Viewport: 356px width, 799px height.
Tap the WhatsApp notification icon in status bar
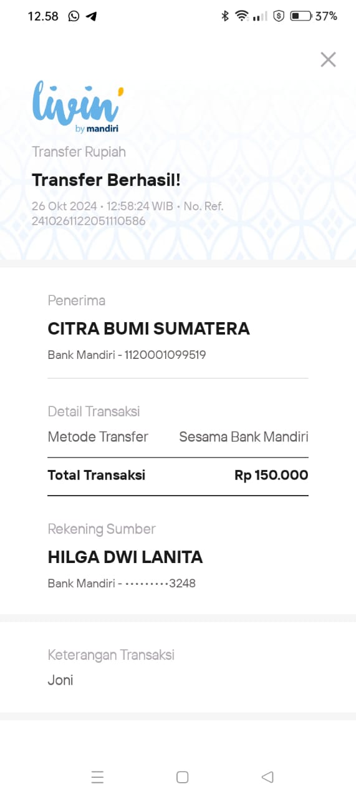[x=74, y=16]
